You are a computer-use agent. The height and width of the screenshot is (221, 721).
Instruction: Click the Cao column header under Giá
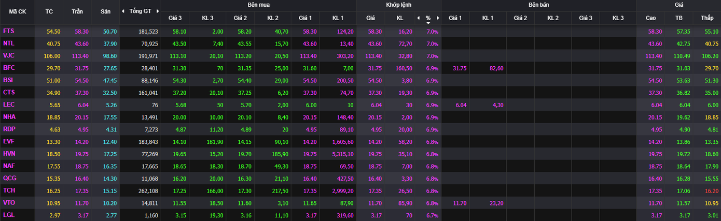(x=650, y=18)
